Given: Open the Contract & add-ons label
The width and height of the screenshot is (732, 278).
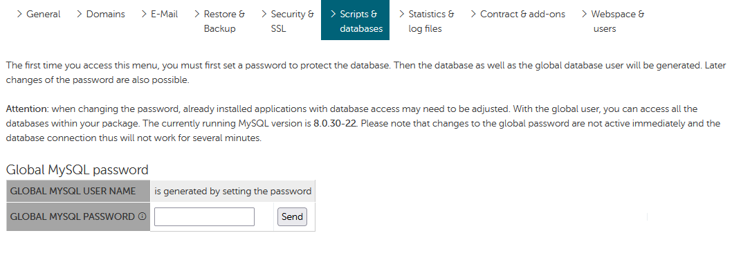Looking at the screenshot, I should coord(522,14).
